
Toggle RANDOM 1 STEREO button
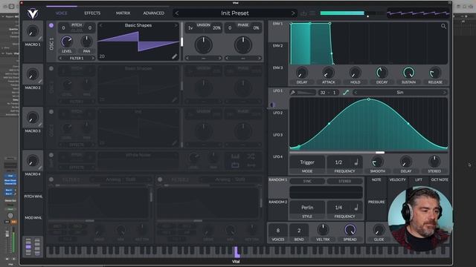tap(344, 181)
